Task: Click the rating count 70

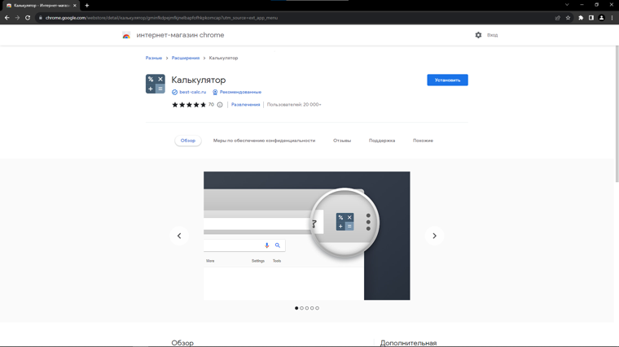Action: [x=211, y=105]
